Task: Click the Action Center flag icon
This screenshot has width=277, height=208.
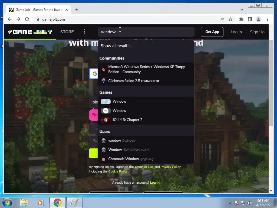Action: tap(237, 203)
